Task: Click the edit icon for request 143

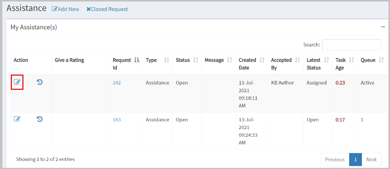Action: click(17, 119)
